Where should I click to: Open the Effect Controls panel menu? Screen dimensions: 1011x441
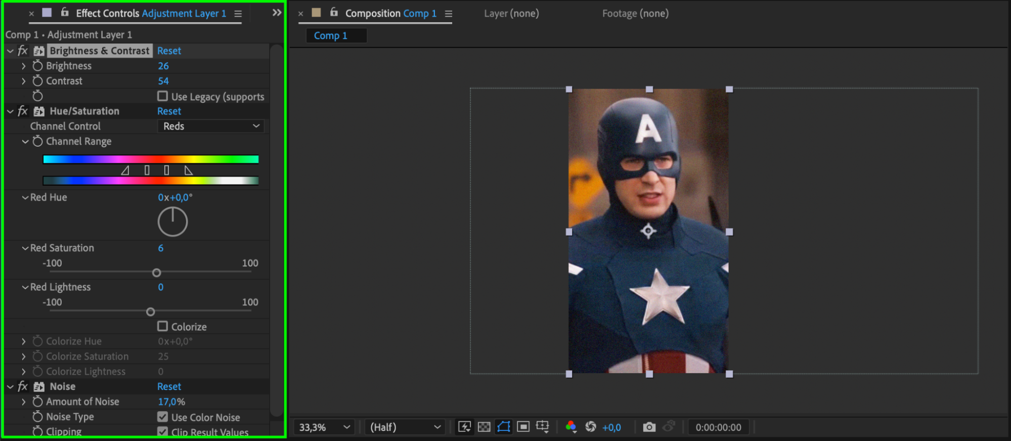[238, 14]
